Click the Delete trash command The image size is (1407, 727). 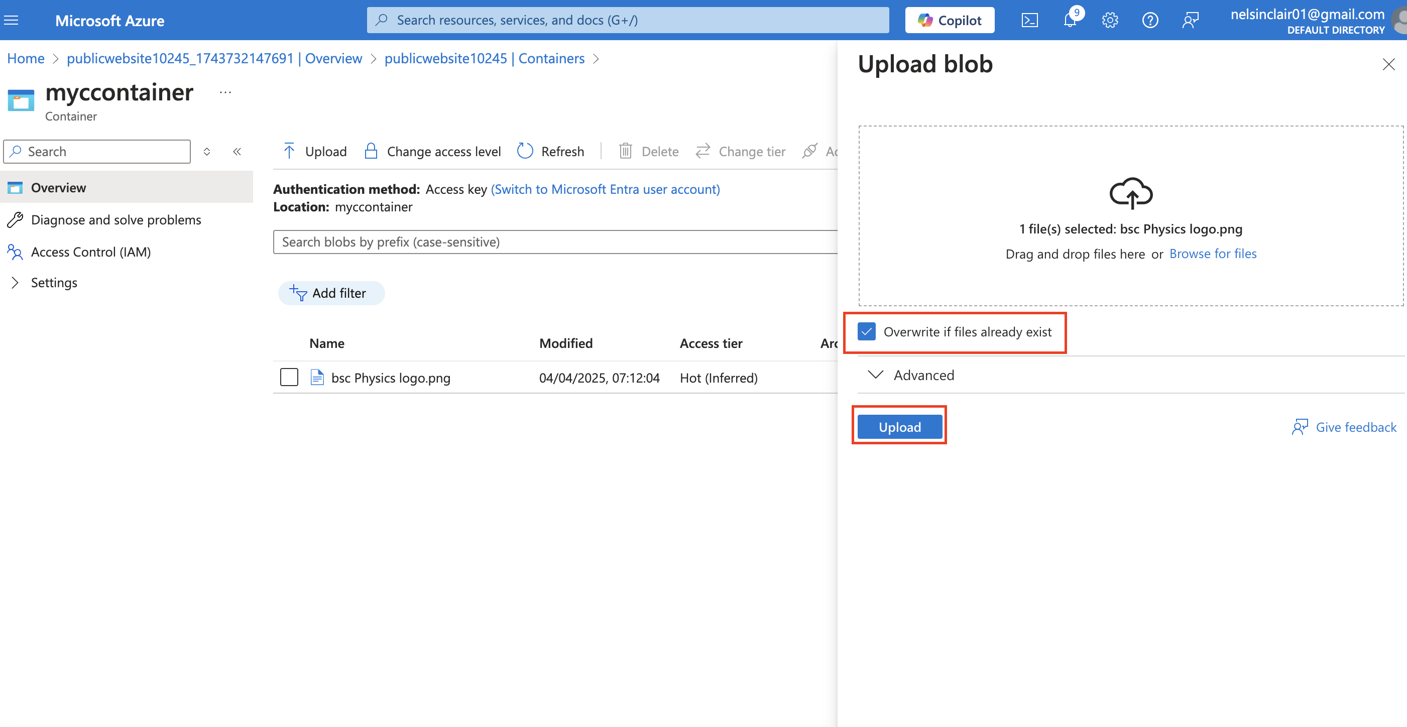648,151
